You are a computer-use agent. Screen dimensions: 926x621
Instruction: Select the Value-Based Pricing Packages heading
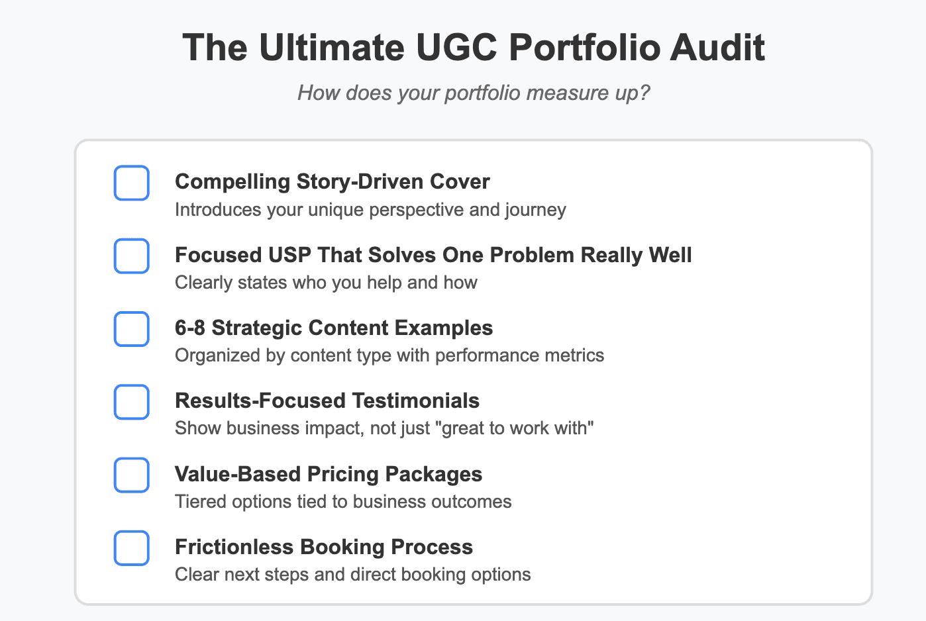328,474
